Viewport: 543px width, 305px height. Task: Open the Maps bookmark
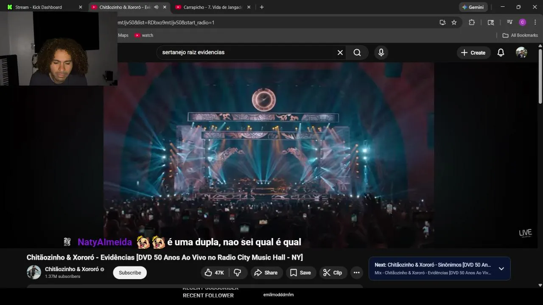pyautogui.click(x=123, y=35)
